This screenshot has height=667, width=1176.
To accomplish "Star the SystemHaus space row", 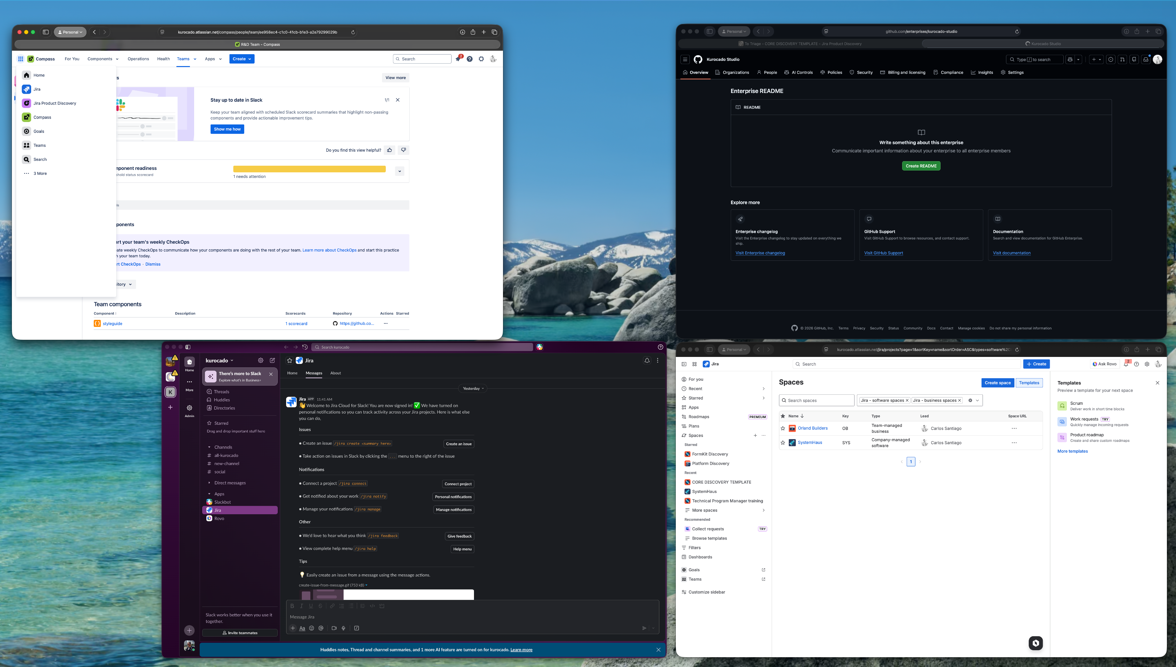I will click(783, 443).
